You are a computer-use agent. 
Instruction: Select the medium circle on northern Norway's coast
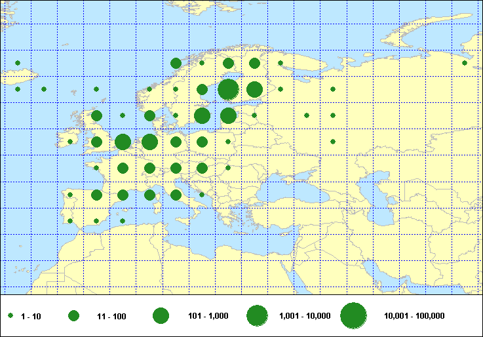click(176, 64)
